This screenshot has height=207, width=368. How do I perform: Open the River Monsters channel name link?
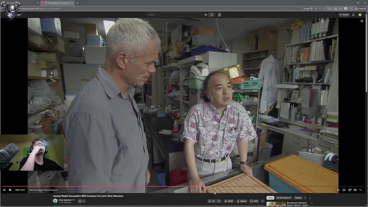coord(66,200)
